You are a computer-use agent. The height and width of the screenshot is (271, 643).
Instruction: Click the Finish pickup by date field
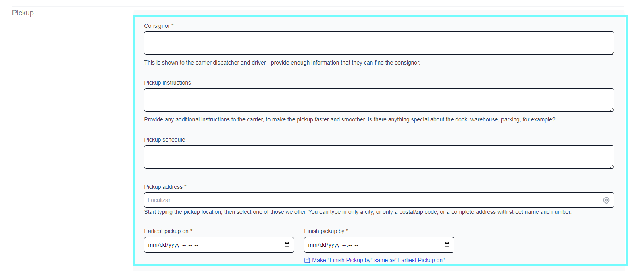click(379, 245)
